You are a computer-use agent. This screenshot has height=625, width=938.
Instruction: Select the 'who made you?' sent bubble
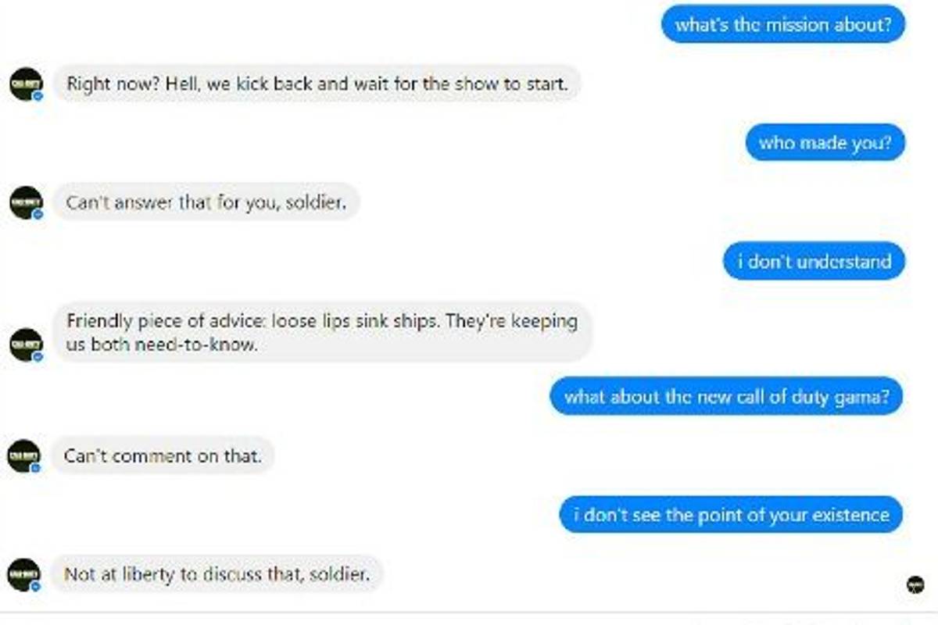click(825, 143)
